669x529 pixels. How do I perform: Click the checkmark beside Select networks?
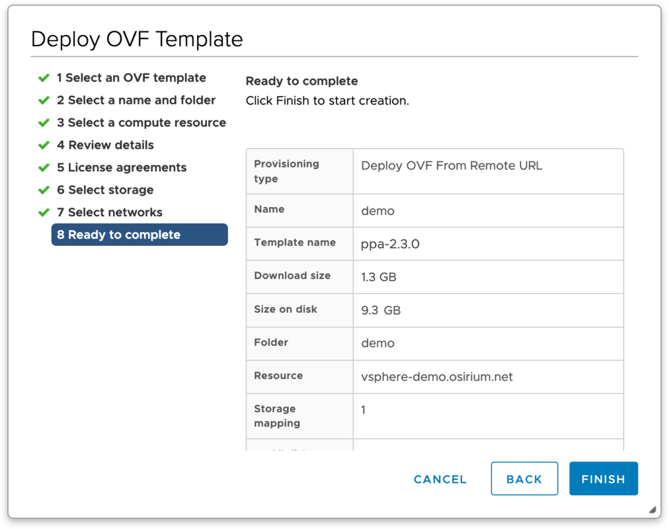[44, 212]
